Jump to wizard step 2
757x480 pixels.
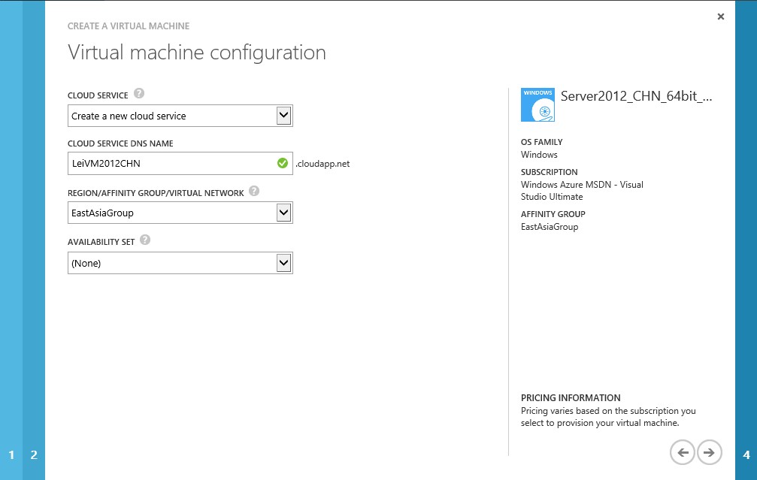[x=34, y=455]
